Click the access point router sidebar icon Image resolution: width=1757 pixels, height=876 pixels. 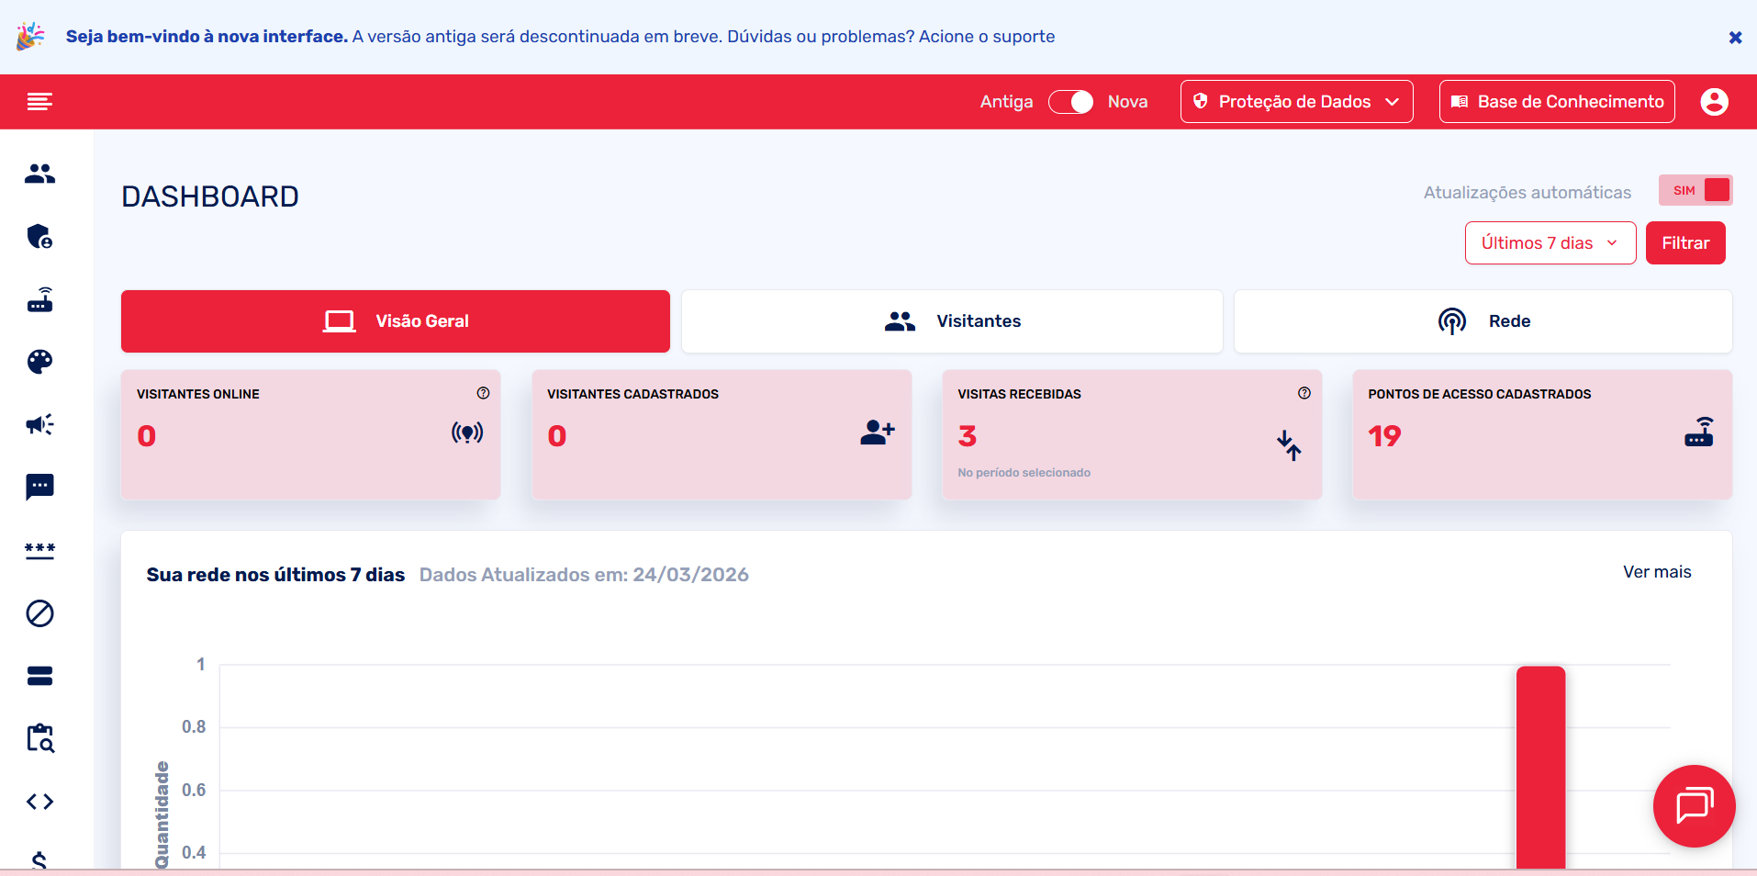click(x=39, y=299)
